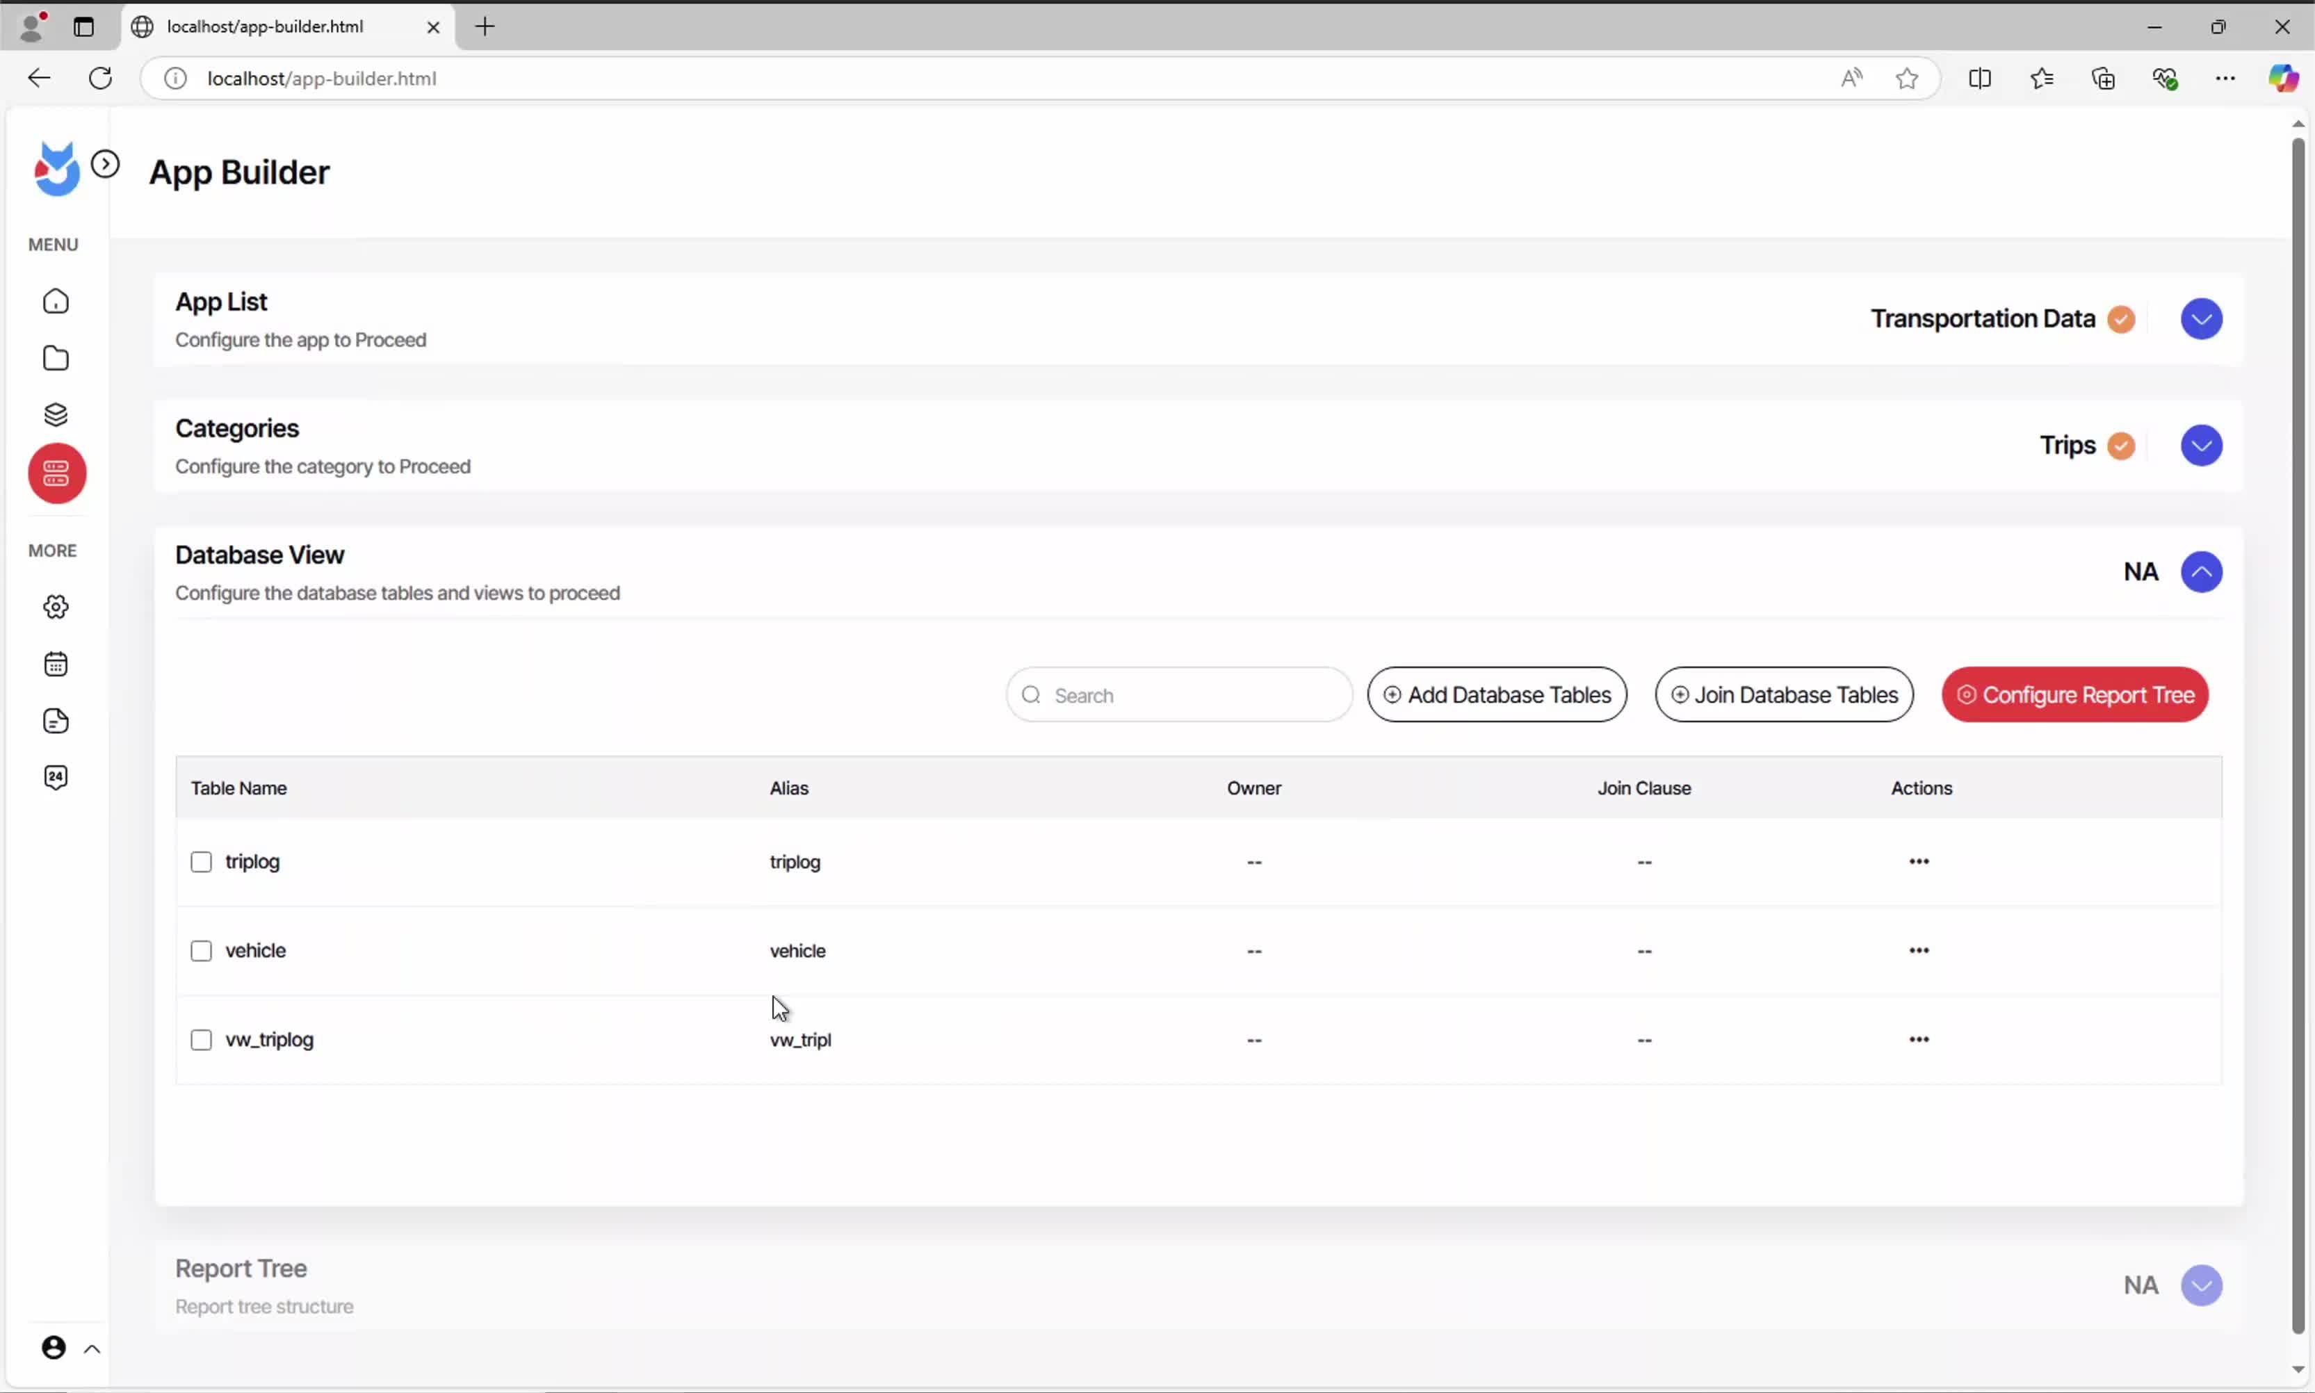Open actions menu for vw_triplog row

click(x=1918, y=1040)
